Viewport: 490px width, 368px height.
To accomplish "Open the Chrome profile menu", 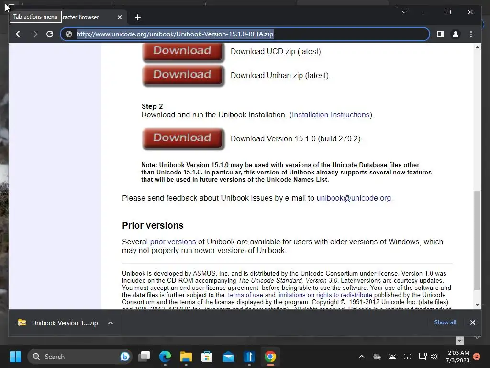I will click(456, 34).
